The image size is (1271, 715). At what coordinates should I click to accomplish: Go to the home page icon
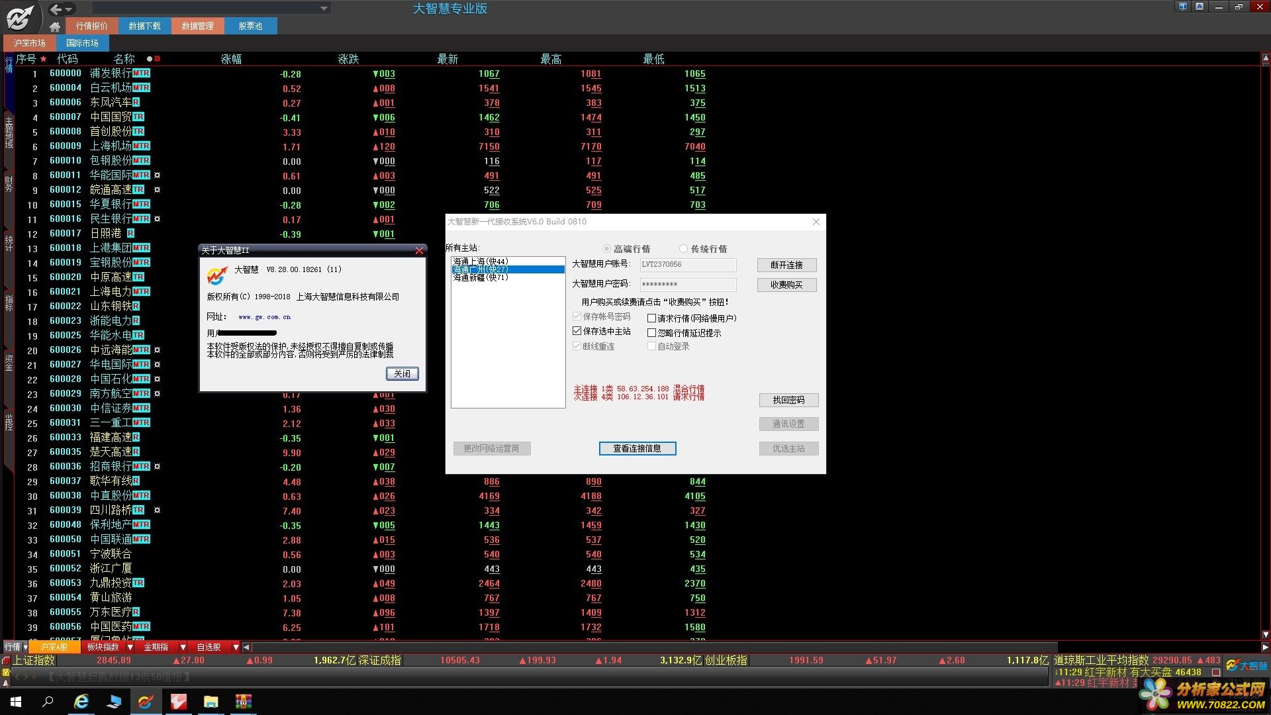pyautogui.click(x=55, y=26)
